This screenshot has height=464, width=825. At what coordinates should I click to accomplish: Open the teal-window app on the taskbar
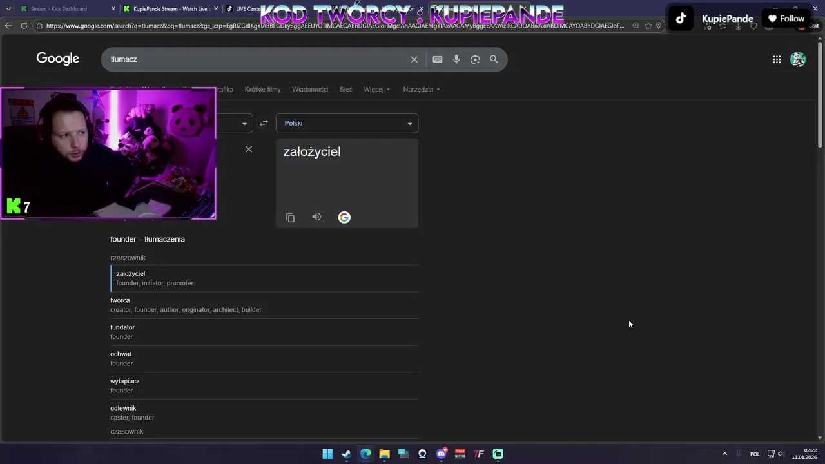click(x=403, y=454)
